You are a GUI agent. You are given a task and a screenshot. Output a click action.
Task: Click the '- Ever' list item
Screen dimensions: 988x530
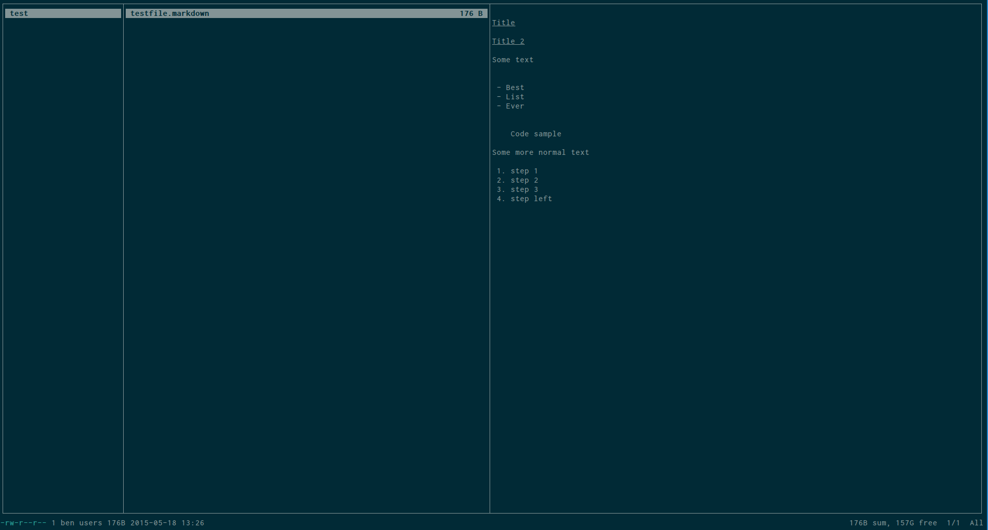click(510, 106)
